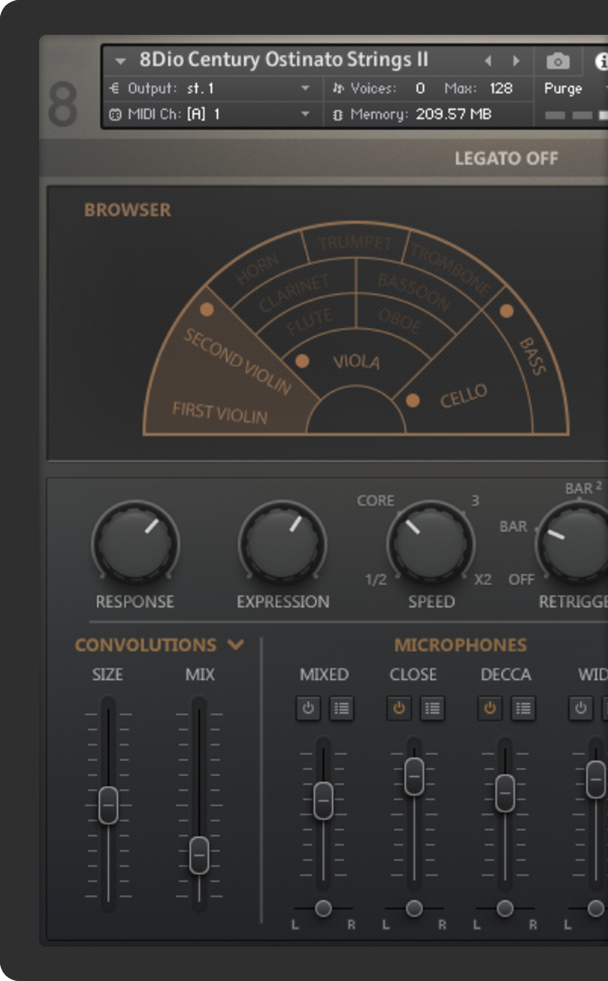Screen dimensions: 608x981
Task: Click the LEGATO OFF button
Action: pyautogui.click(x=506, y=159)
